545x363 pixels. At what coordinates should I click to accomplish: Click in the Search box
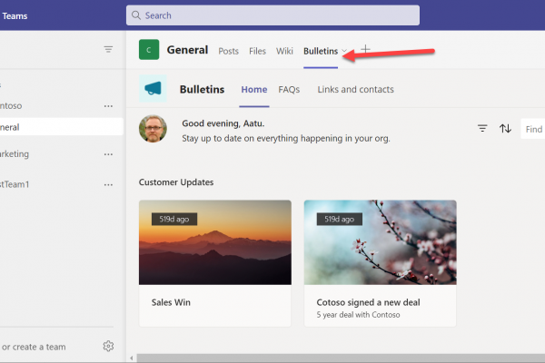[272, 15]
